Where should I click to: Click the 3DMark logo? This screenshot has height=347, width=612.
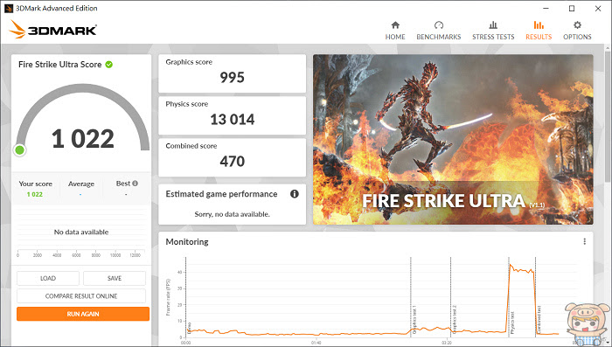(52, 29)
